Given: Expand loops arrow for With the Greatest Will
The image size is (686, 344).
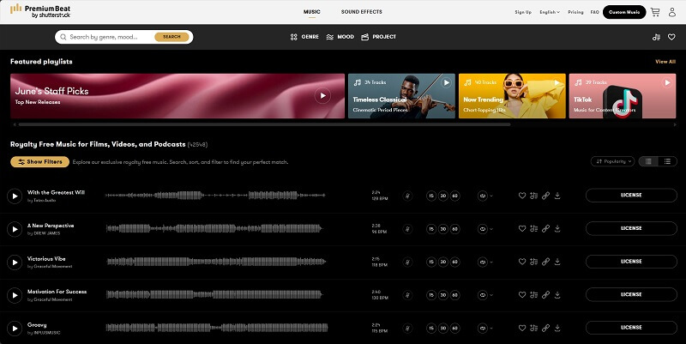Looking at the screenshot, I should pos(491,196).
